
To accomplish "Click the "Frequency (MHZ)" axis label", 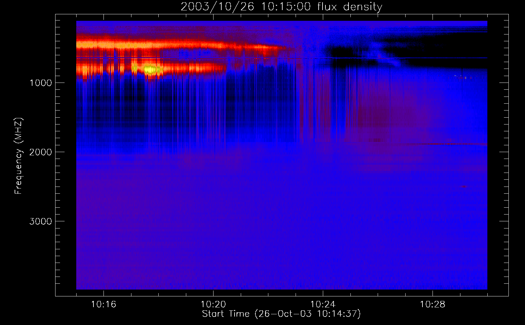I will click(18, 156).
